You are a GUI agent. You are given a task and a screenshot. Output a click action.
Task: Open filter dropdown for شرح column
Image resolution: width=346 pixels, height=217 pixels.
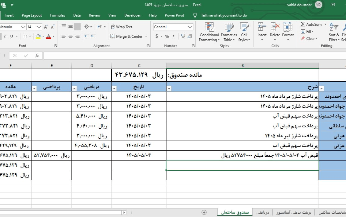click(x=169, y=88)
